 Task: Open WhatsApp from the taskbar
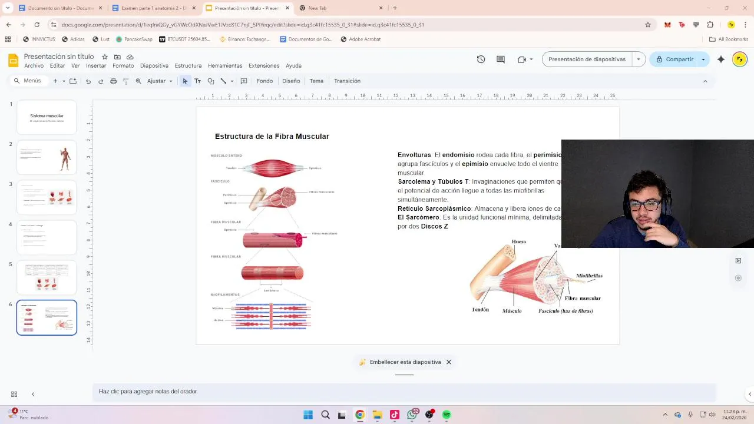point(412,415)
